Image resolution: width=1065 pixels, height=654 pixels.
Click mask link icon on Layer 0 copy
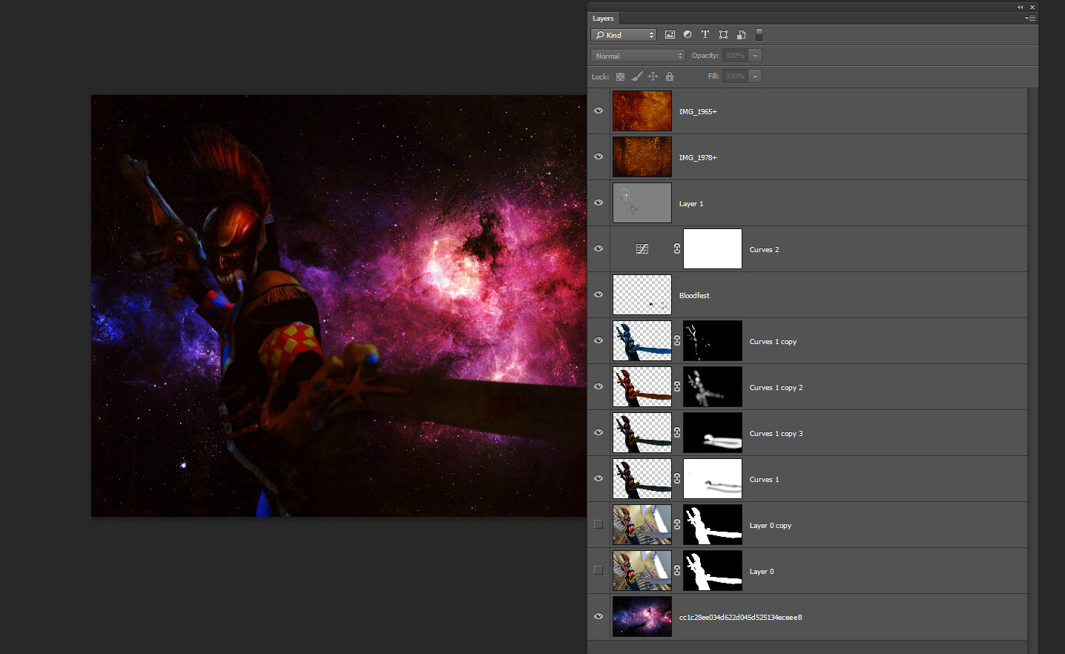(x=677, y=525)
